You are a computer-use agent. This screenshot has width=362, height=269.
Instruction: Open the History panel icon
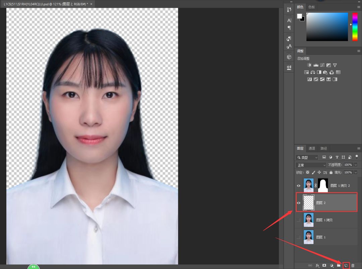coord(289,10)
